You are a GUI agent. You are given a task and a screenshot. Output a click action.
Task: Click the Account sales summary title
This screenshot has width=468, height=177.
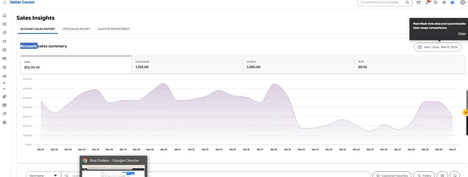pyautogui.click(x=44, y=46)
